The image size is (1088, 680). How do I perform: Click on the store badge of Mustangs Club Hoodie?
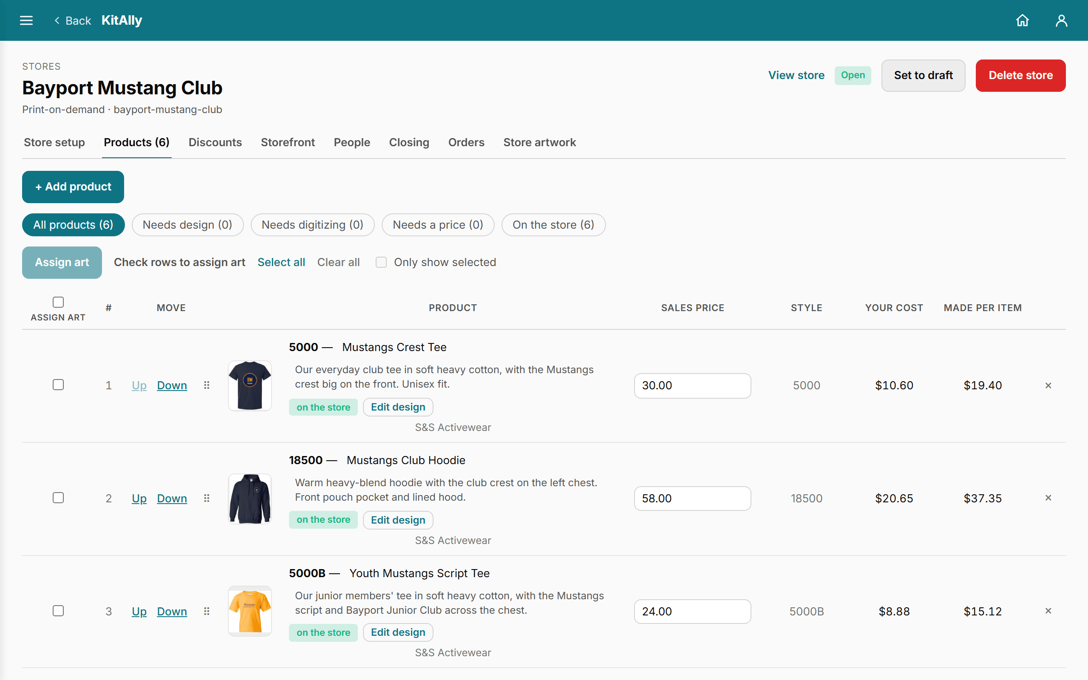coord(323,519)
